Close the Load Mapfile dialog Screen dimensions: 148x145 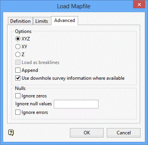(139, 5)
